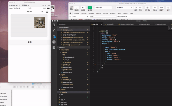Switch to the Storage devtools tab
The width and height of the screenshot is (172, 106).
point(105,13)
